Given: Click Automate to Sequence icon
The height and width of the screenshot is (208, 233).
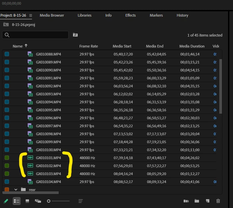Looking at the screenshot, I should point(186,201).
